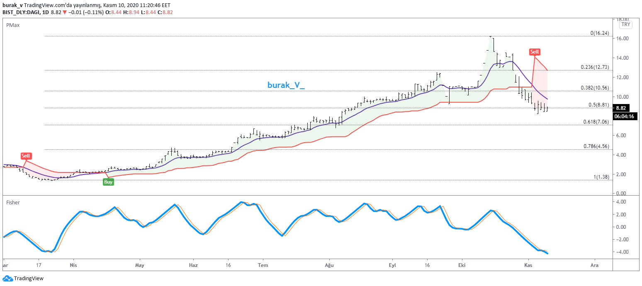Screen dimensions: 642x286
Task: Click the Eki month marker on time axis
Action: tap(461, 264)
